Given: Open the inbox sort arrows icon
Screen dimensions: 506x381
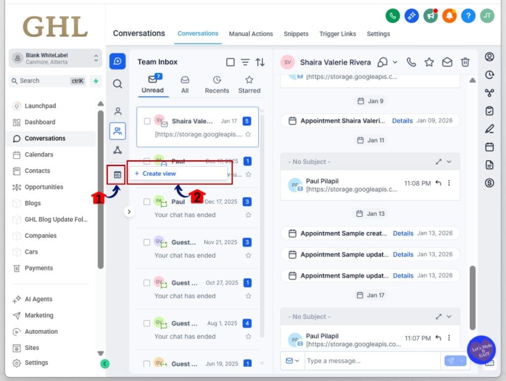Looking at the screenshot, I should (260, 62).
